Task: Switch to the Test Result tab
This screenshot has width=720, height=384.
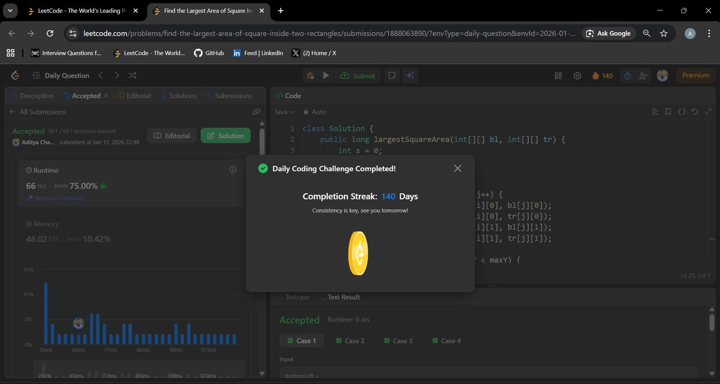Action: tap(338, 297)
